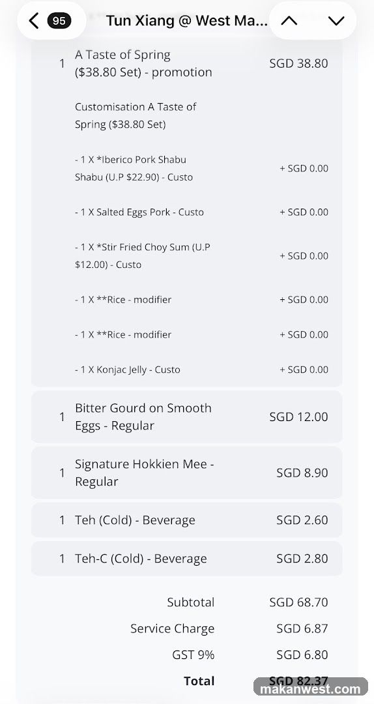The width and height of the screenshot is (374, 704).
Task: Select the Konjac Jelly customisation line
Action: [x=201, y=370]
